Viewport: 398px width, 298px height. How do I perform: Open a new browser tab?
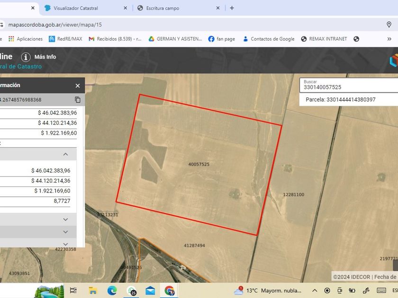click(232, 8)
